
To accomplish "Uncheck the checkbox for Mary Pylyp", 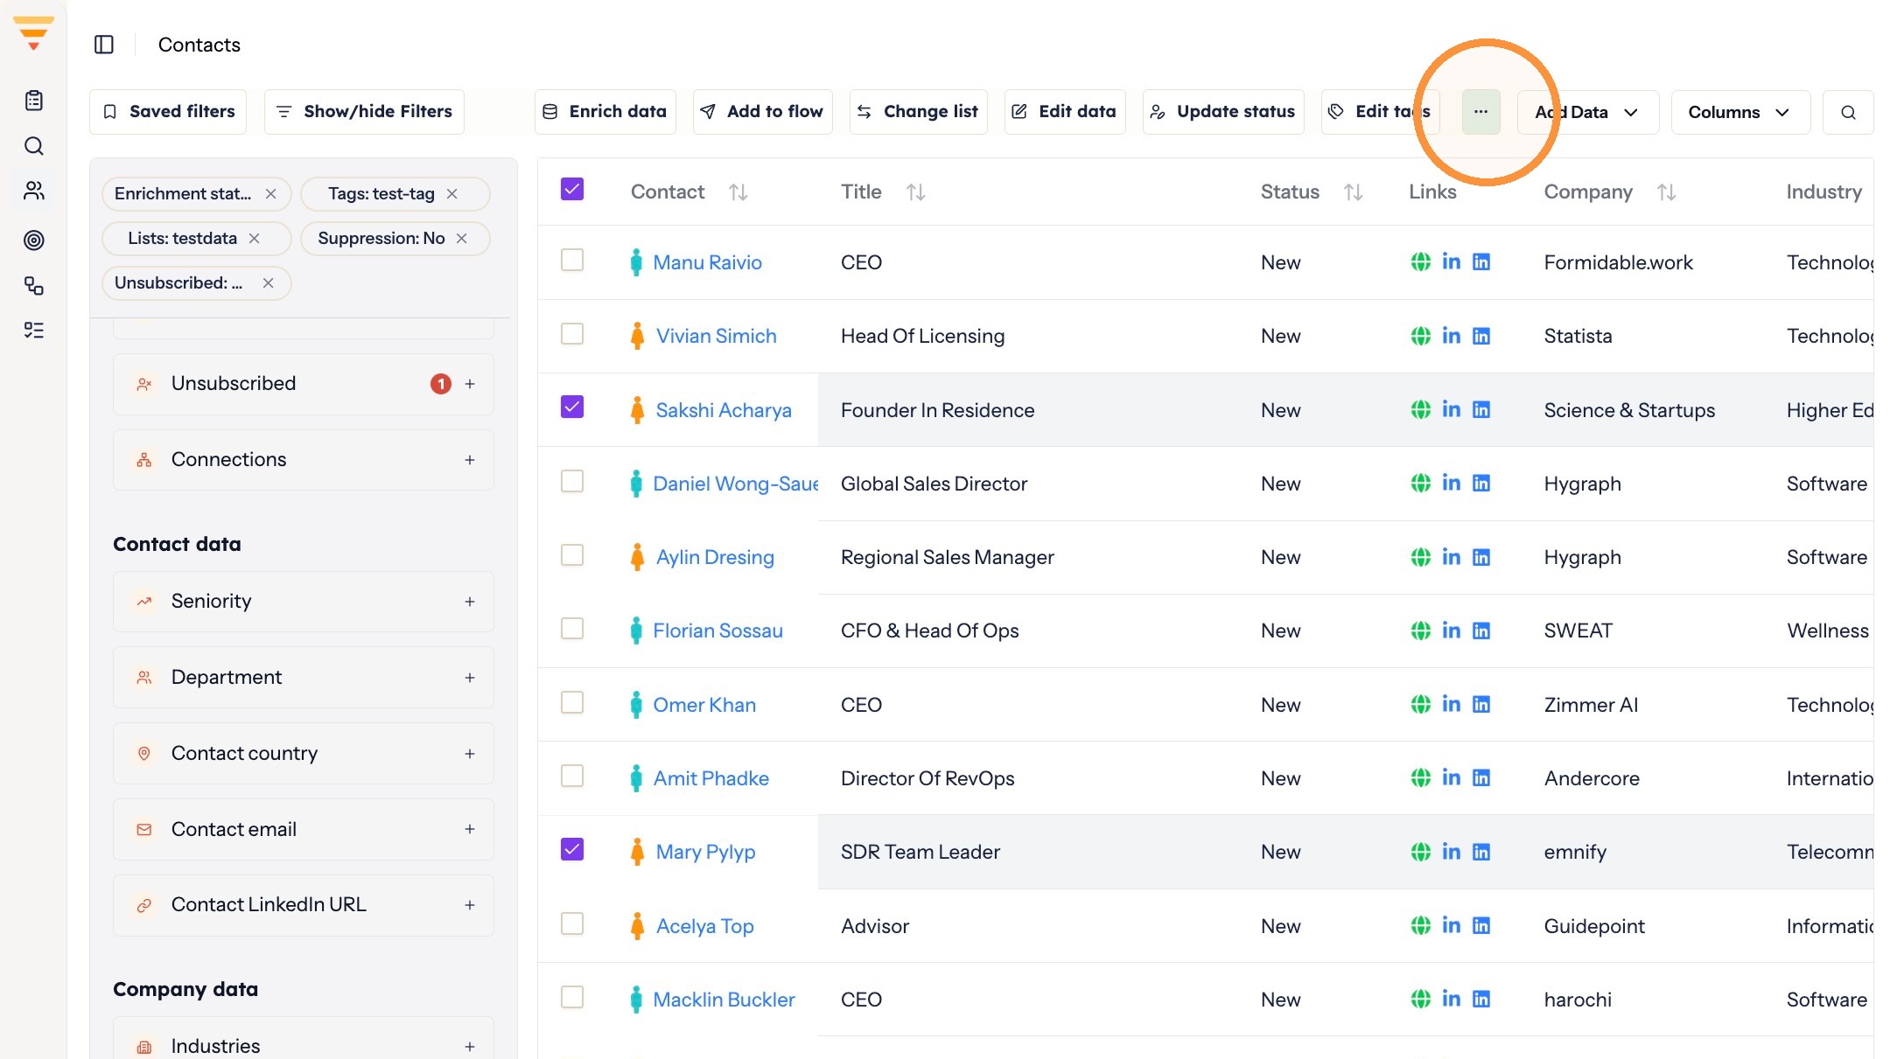I will coord(572,849).
